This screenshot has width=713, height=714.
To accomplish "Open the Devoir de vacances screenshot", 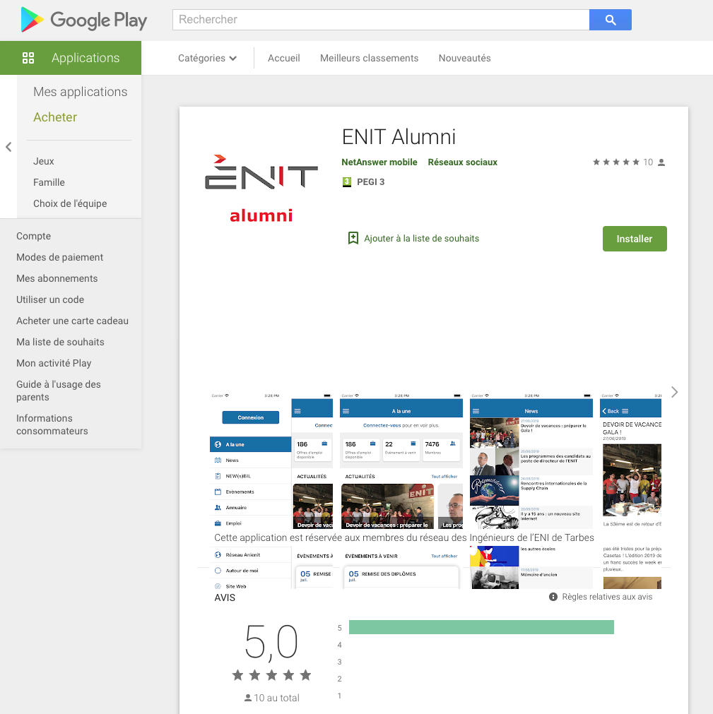I will (x=630, y=490).
